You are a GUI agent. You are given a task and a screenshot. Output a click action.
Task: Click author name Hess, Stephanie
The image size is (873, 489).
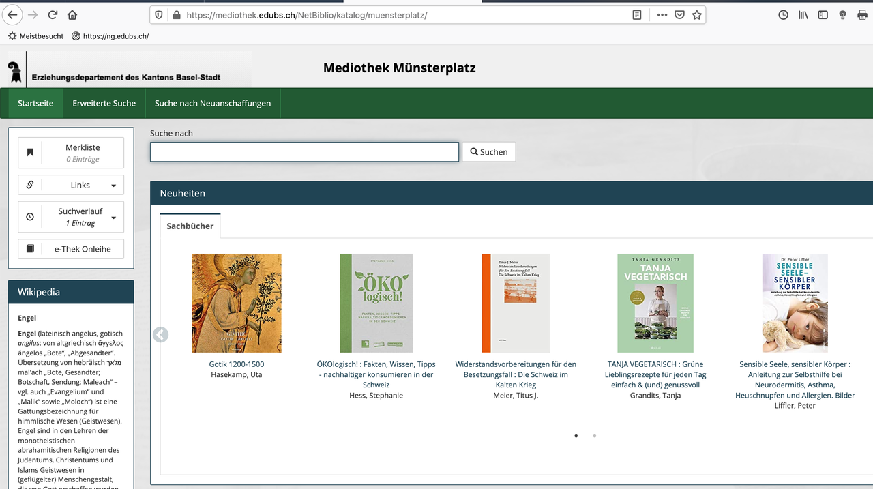[x=376, y=396]
